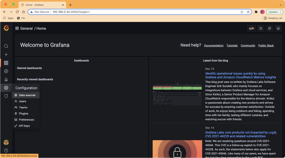Screen dimensions: 285x158
Task: Select Preferences in Configuration menu
Action: point(26,120)
